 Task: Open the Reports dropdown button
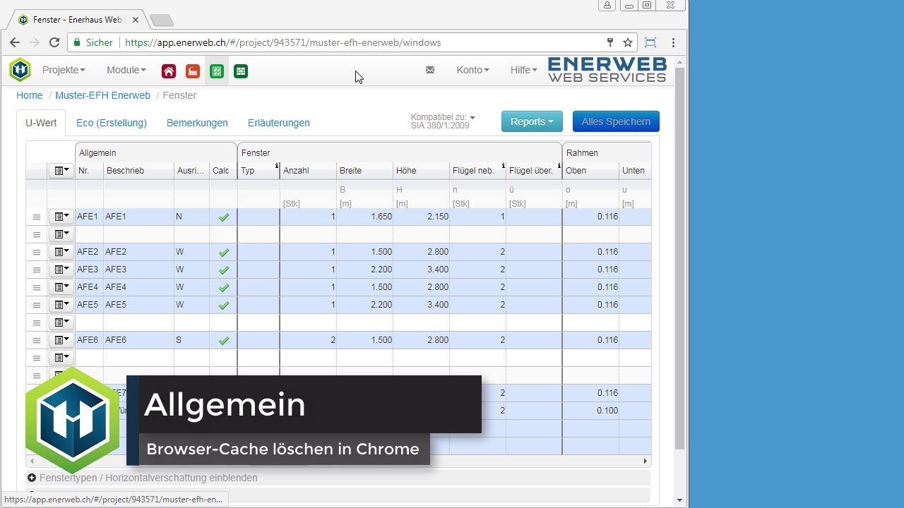click(532, 121)
